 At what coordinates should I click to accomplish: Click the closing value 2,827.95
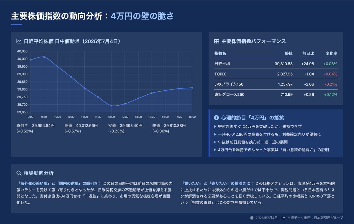point(285,74)
